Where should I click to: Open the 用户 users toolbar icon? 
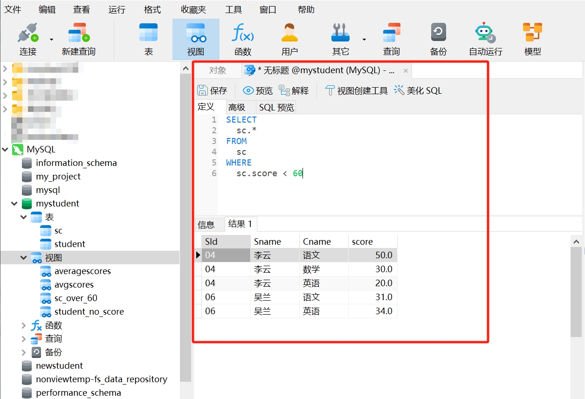coord(289,34)
